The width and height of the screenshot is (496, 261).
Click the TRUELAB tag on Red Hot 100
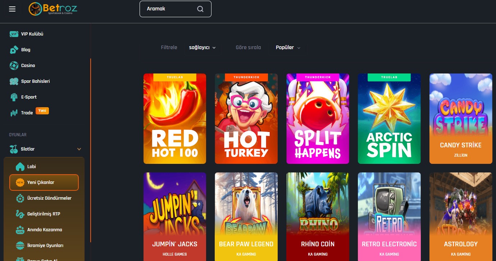[x=175, y=77]
